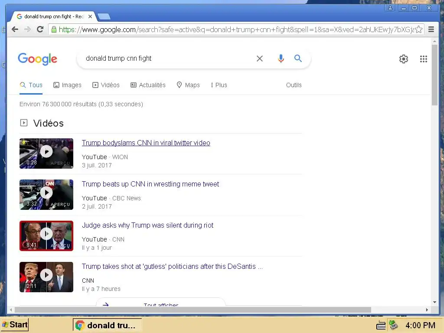Screen dimensions: 444x333
Task: Open Trump takes shot at 'gutless' politicians link
Action: tap(172, 267)
